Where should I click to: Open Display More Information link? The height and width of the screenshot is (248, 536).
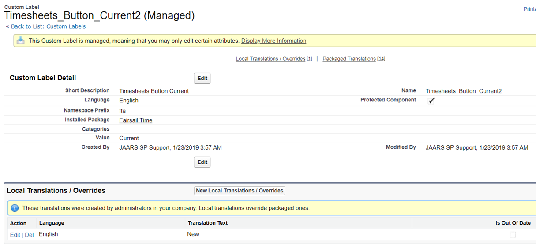tap(274, 41)
